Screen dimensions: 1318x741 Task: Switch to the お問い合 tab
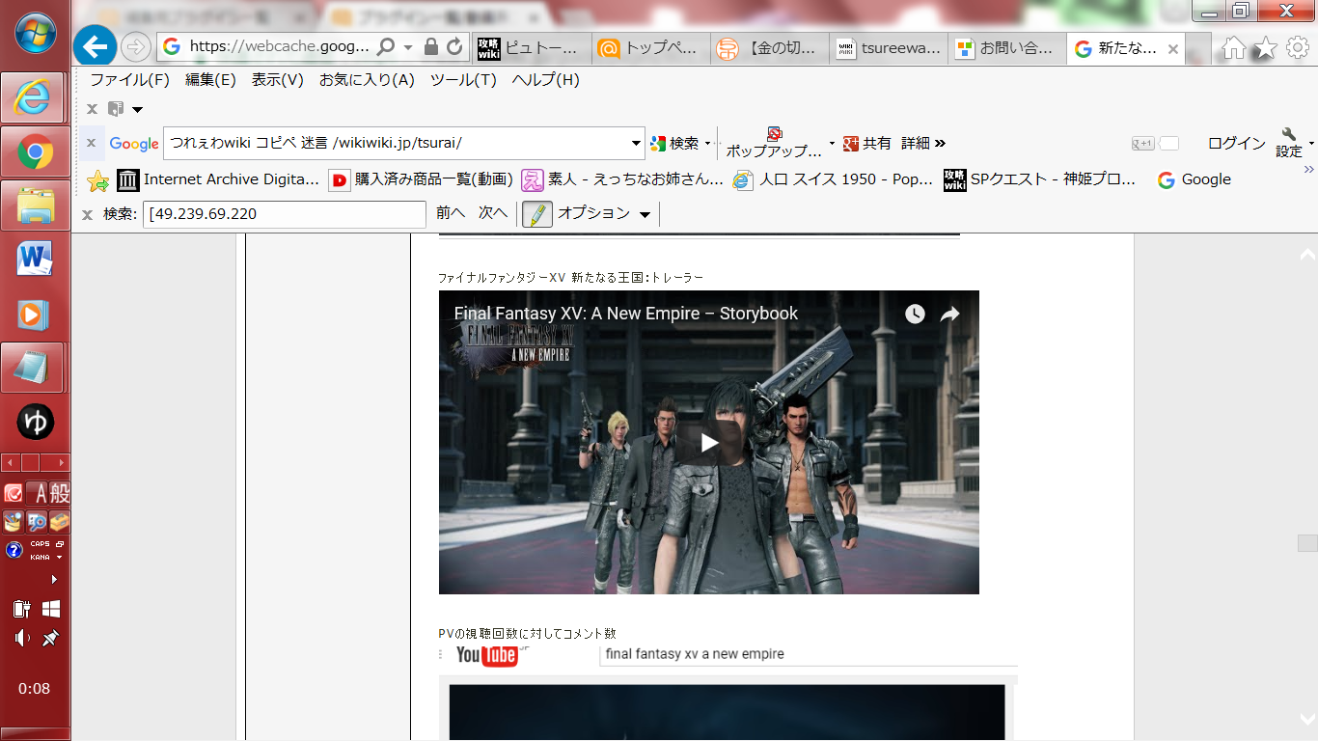[x=1006, y=48]
